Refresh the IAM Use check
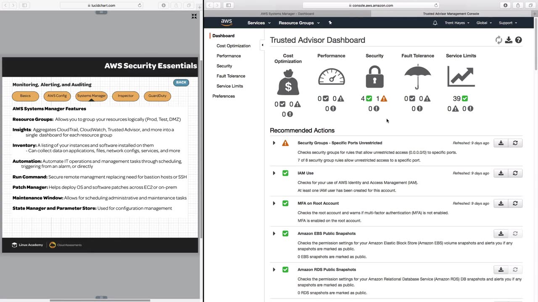Viewport: 538px width, 302px height. click(515, 173)
